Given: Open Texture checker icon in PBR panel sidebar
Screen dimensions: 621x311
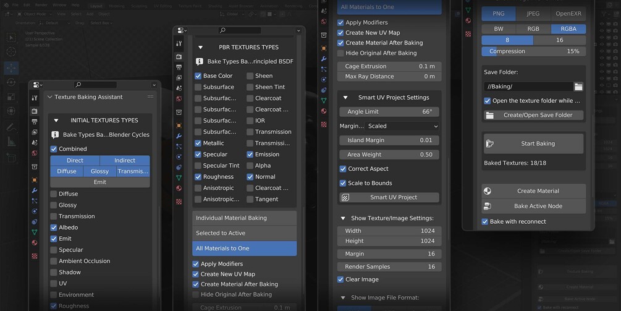Looking at the screenshot, I should click(179, 202).
